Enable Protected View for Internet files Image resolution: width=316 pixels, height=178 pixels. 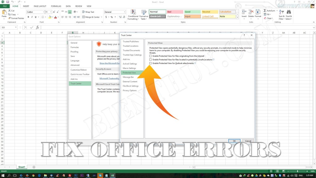[151, 56]
